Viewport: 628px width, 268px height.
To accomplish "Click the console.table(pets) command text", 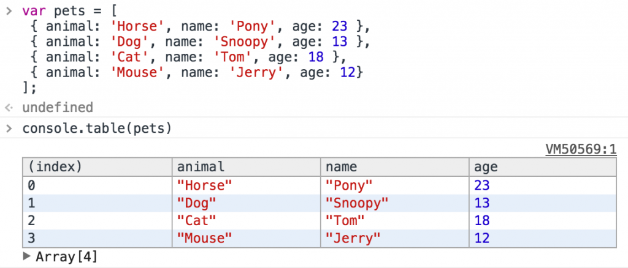I will point(96,128).
